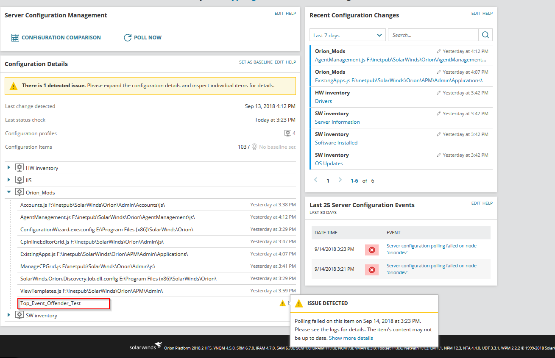
Task: Expand the HW inventory profile
Action: (x=9, y=168)
